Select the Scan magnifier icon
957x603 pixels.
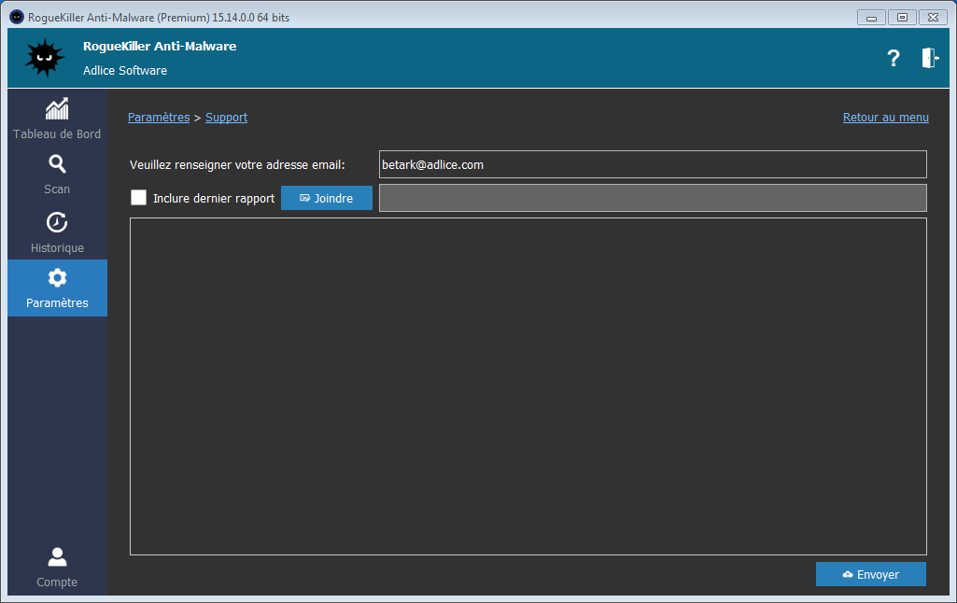57,165
